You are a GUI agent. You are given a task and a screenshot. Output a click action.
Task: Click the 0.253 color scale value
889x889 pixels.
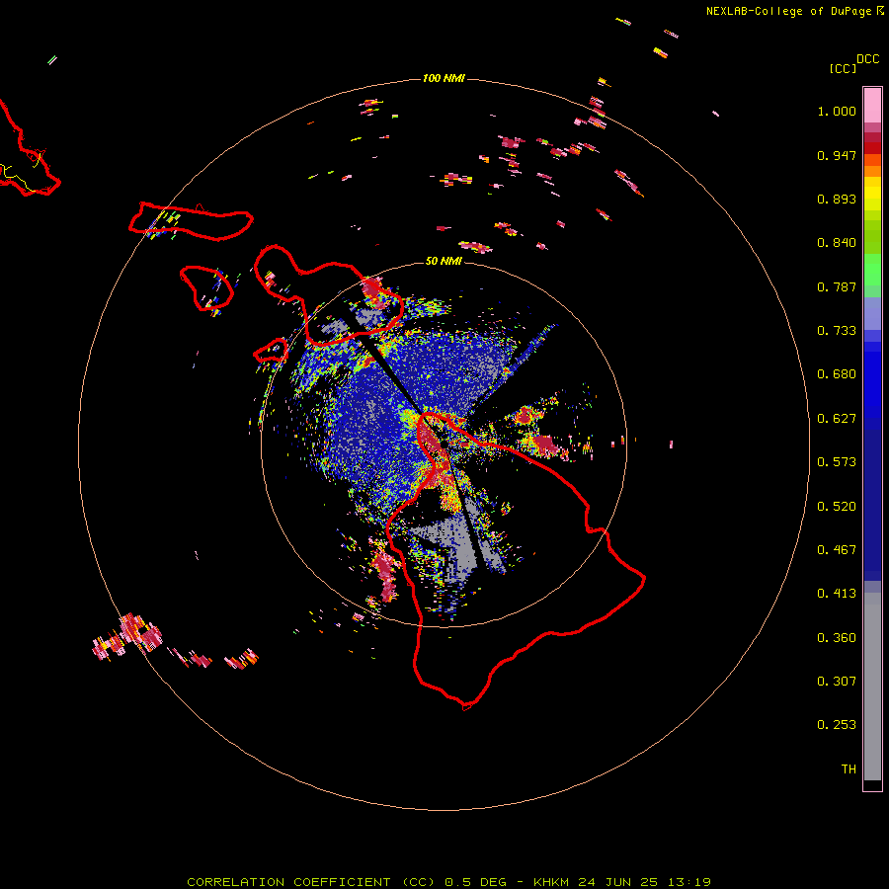tap(837, 725)
